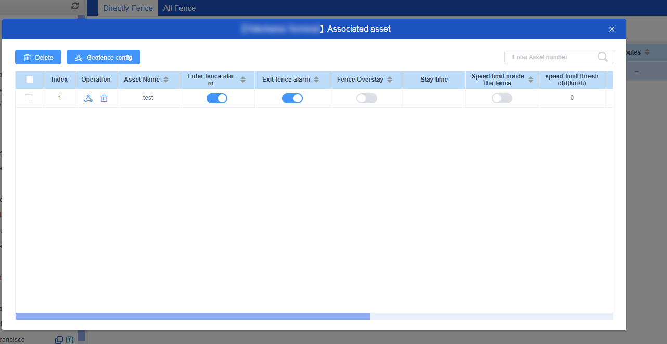The width and height of the screenshot is (667, 344).
Task: Switch to the All Fence tab
Action: [179, 8]
